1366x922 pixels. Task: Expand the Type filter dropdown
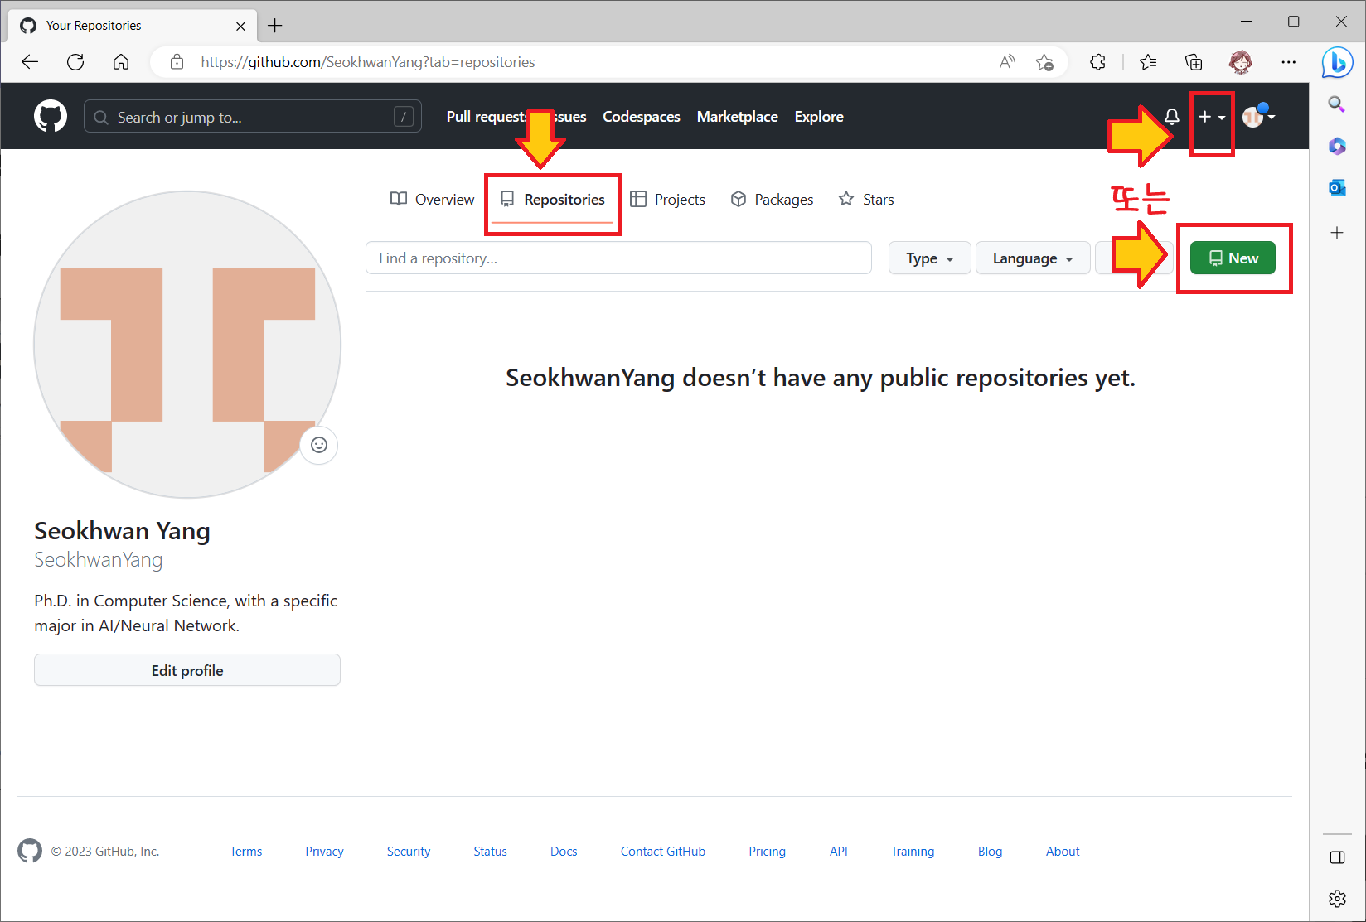pyautogui.click(x=929, y=258)
